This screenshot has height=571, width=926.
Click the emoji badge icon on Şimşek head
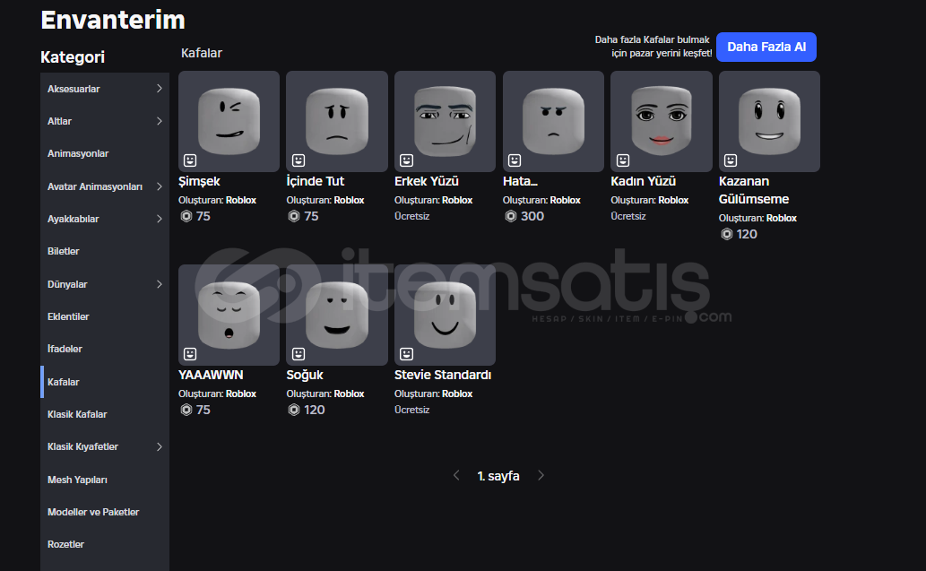pos(189,160)
